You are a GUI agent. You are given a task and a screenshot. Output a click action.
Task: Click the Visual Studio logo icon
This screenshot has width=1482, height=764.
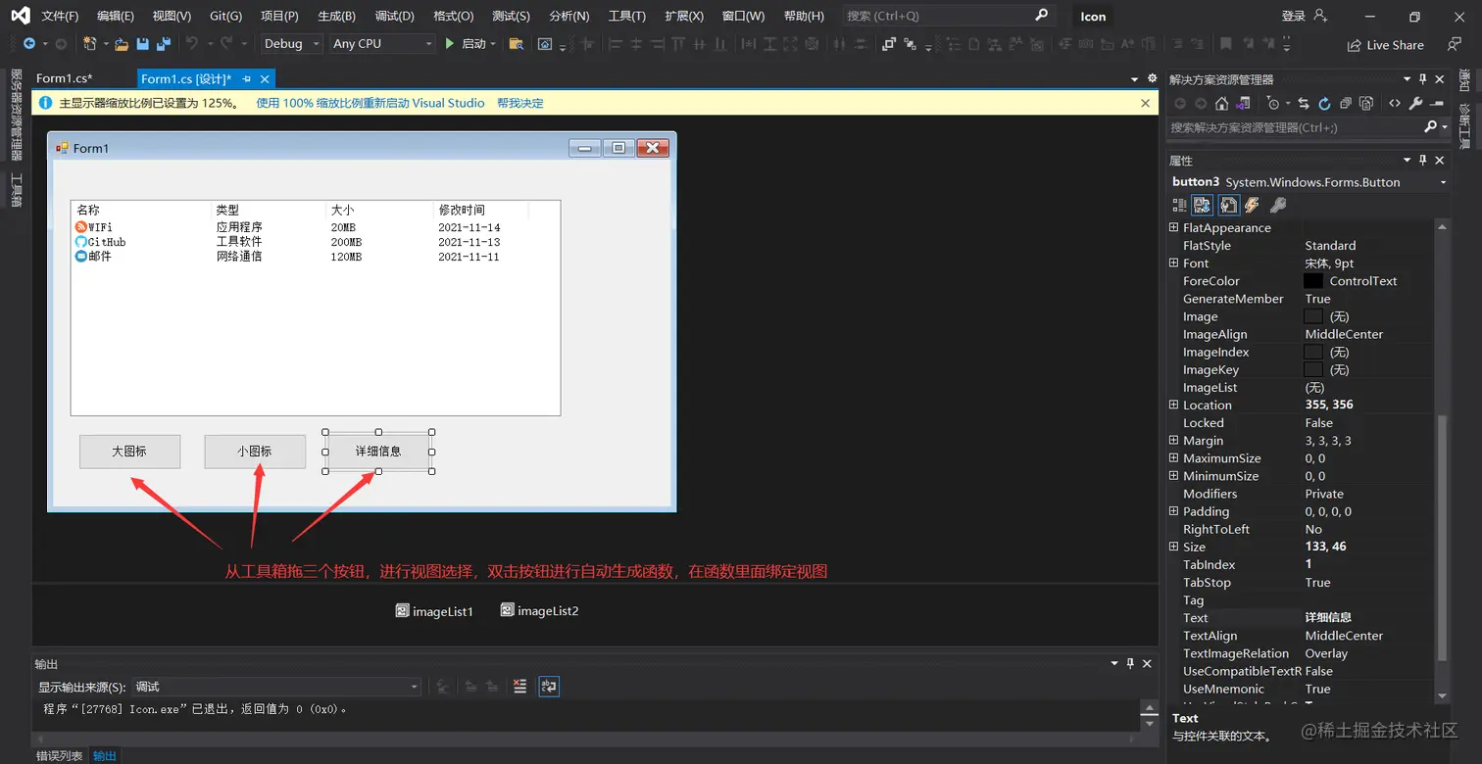20,16
